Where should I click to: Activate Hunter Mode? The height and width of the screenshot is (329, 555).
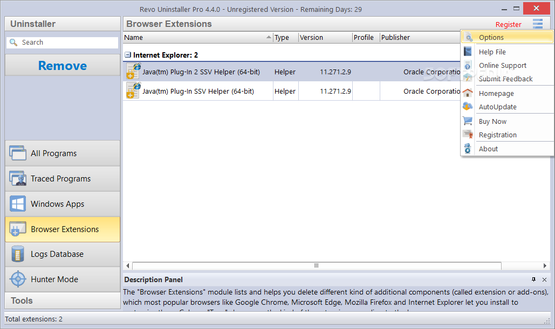[x=63, y=279]
